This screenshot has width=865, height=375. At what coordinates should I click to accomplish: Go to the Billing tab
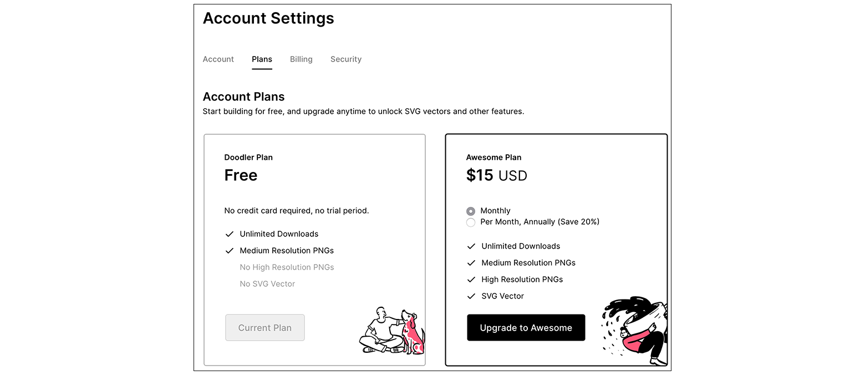[x=301, y=59]
